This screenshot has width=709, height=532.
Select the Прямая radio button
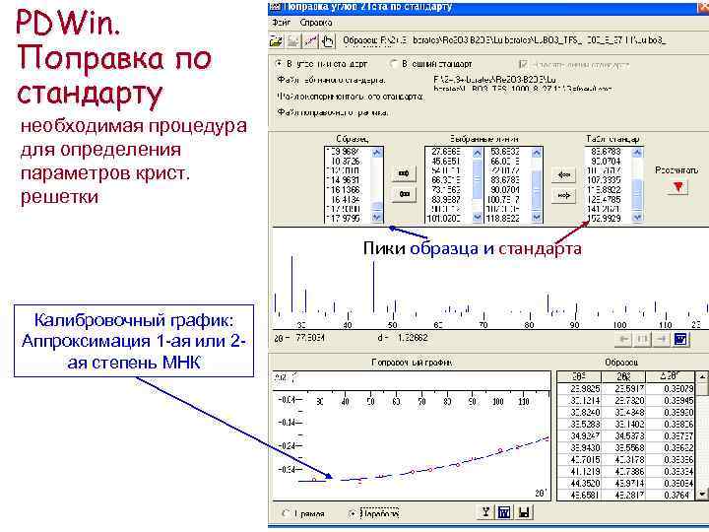coord(285,513)
